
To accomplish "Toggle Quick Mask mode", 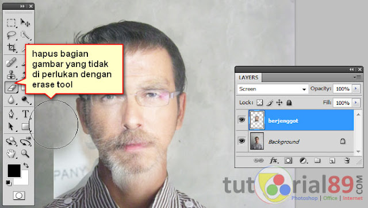I will click(19, 195).
